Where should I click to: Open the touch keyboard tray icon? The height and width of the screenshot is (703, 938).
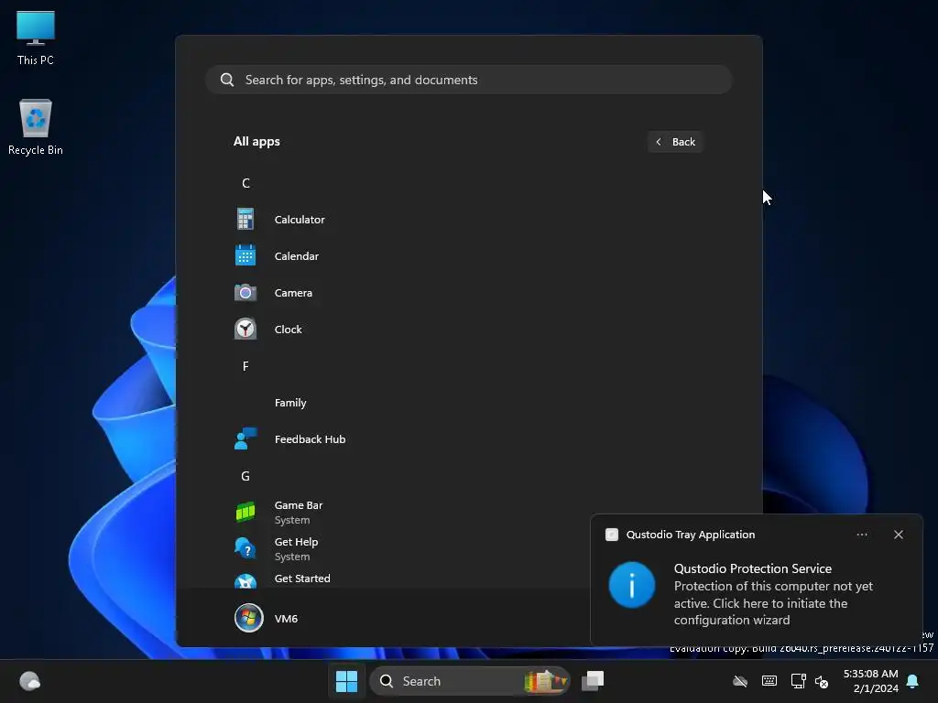pos(769,681)
